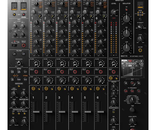This screenshot has height=130, width=156.
Task: Click the MASTER LEVEL knob
Action: (x=114, y=12)
